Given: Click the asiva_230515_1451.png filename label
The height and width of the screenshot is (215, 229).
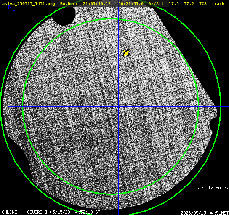Looking at the screenshot, I should pos(29,3).
